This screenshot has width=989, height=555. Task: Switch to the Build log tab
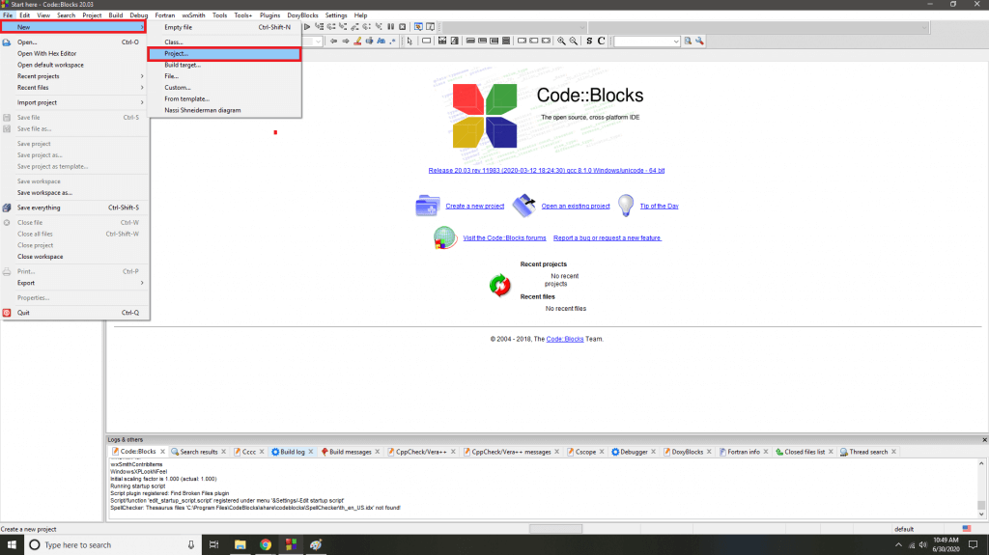pyautogui.click(x=288, y=452)
